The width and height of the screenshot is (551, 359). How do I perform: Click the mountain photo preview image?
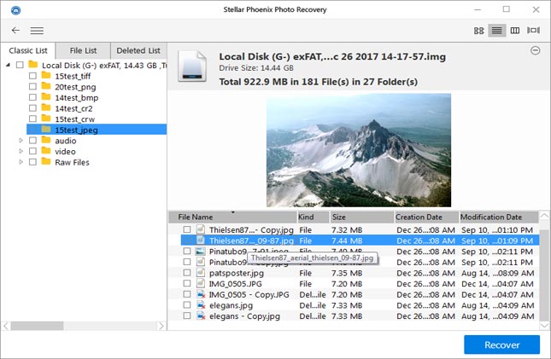click(359, 150)
